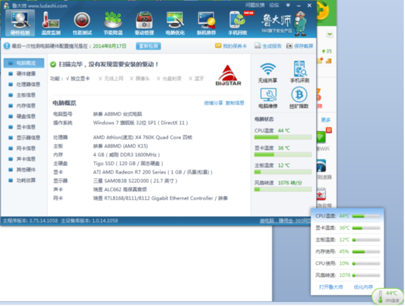The image size is (405, 306).
Task: Select 显卡信息 in the sidebar
Action: [24, 127]
